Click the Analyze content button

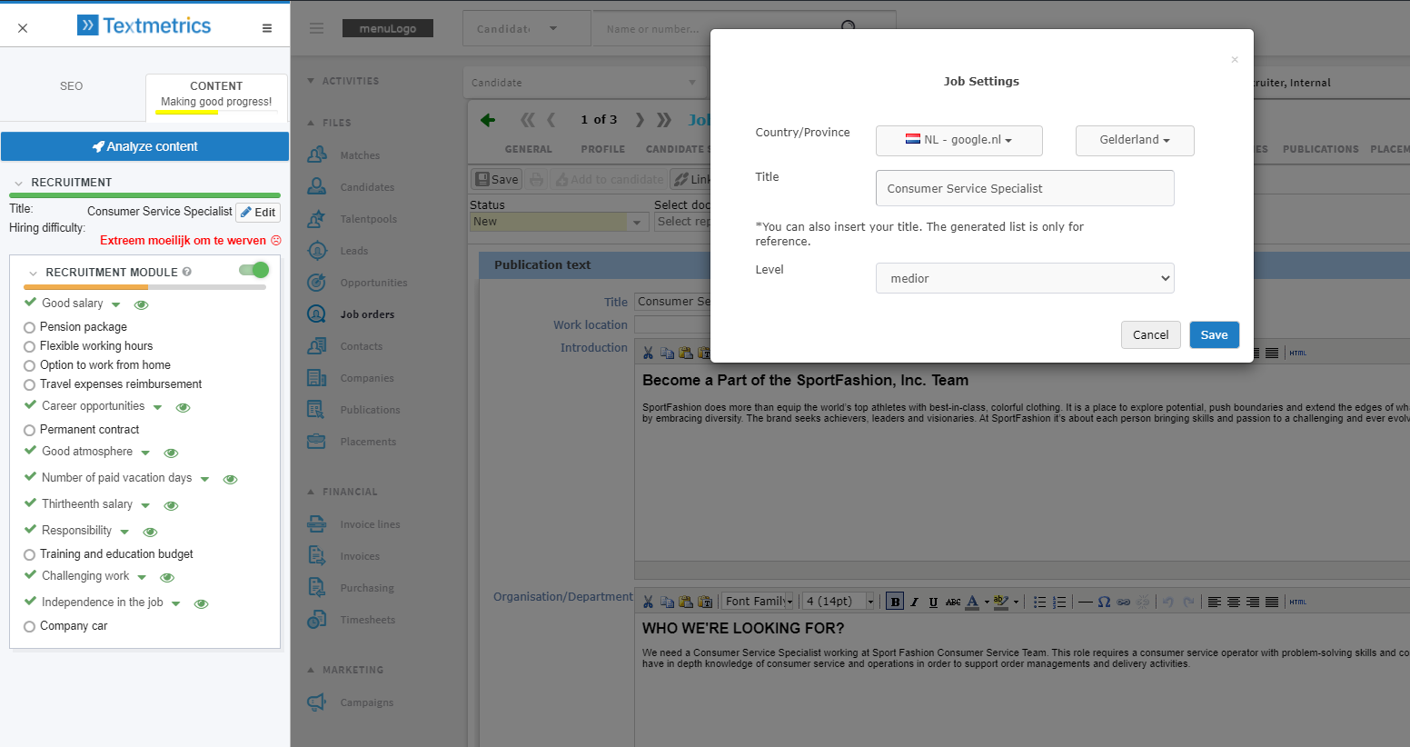tap(144, 146)
